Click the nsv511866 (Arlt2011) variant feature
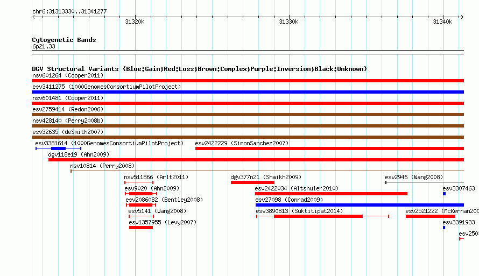Viewport: 479px width, 276px height. [x=139, y=182]
